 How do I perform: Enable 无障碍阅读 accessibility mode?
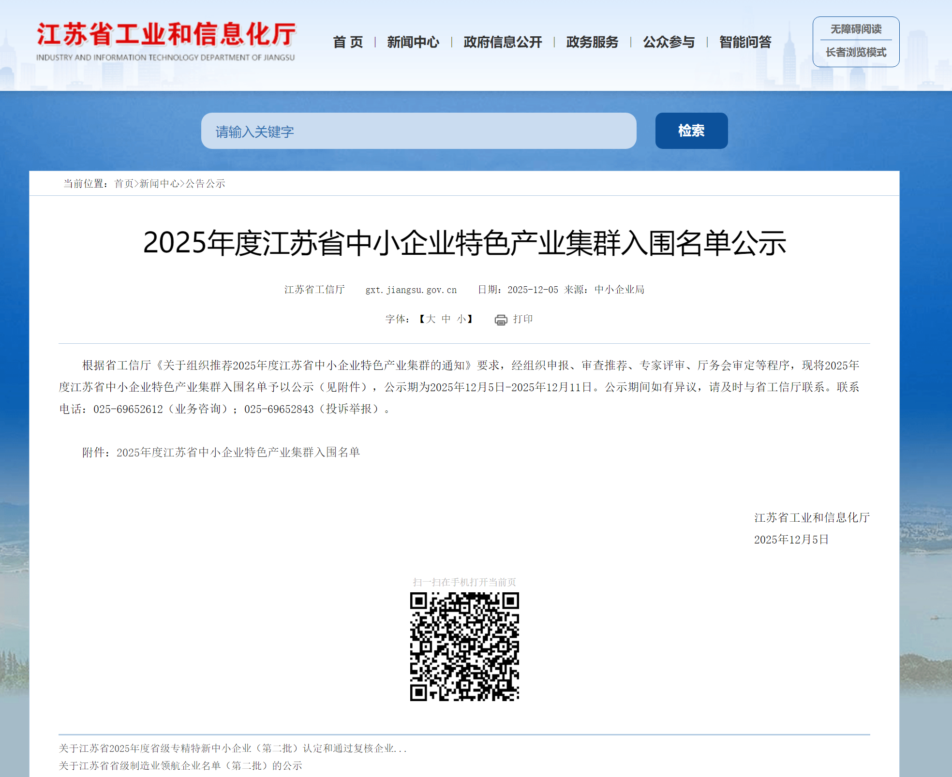click(856, 29)
